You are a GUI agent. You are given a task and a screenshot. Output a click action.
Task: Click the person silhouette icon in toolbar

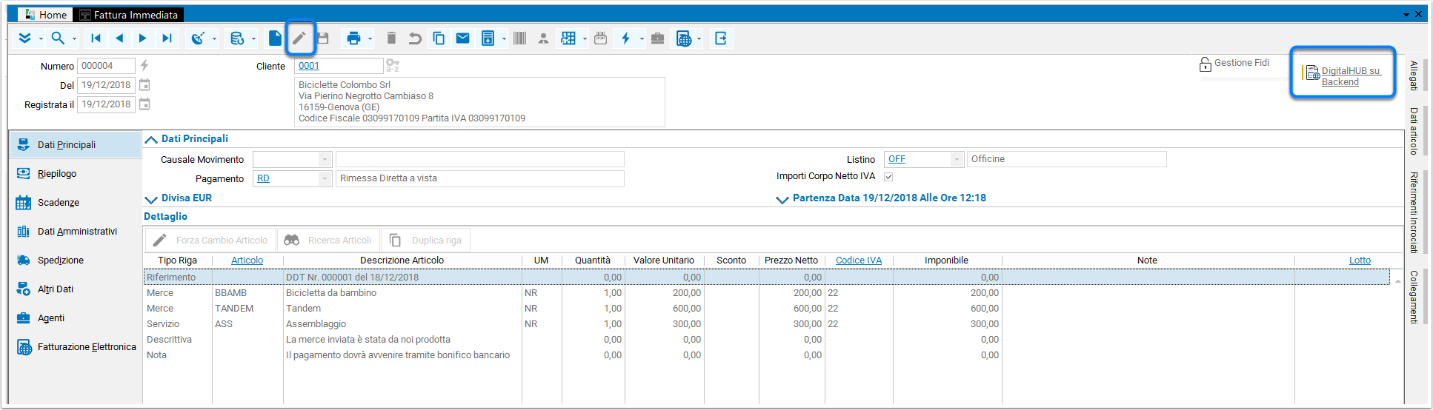point(543,38)
